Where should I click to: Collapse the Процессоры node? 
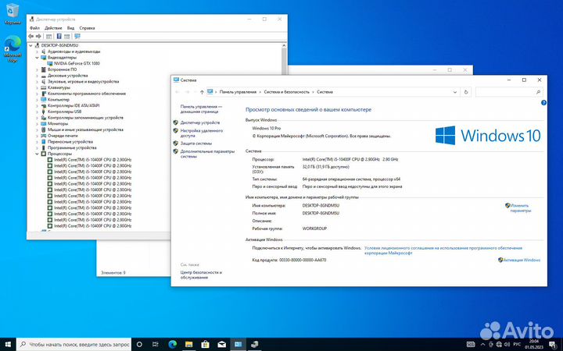(x=37, y=154)
